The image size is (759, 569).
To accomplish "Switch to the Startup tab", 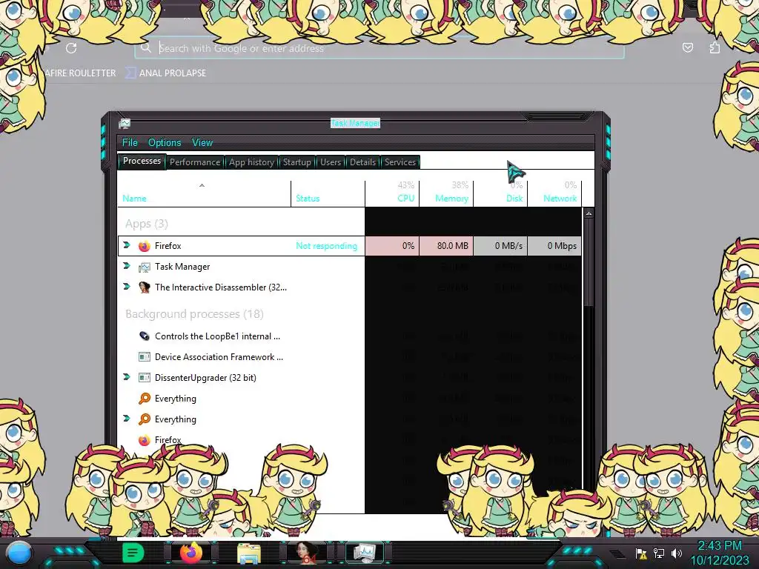I will point(296,162).
